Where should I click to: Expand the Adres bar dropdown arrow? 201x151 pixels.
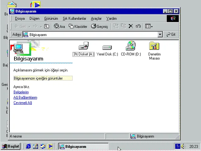click(160, 34)
